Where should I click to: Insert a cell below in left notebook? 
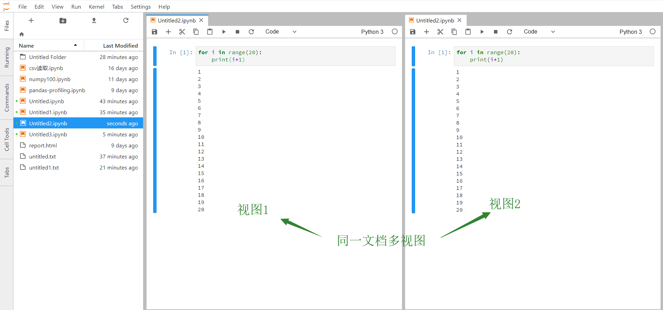pos(168,32)
